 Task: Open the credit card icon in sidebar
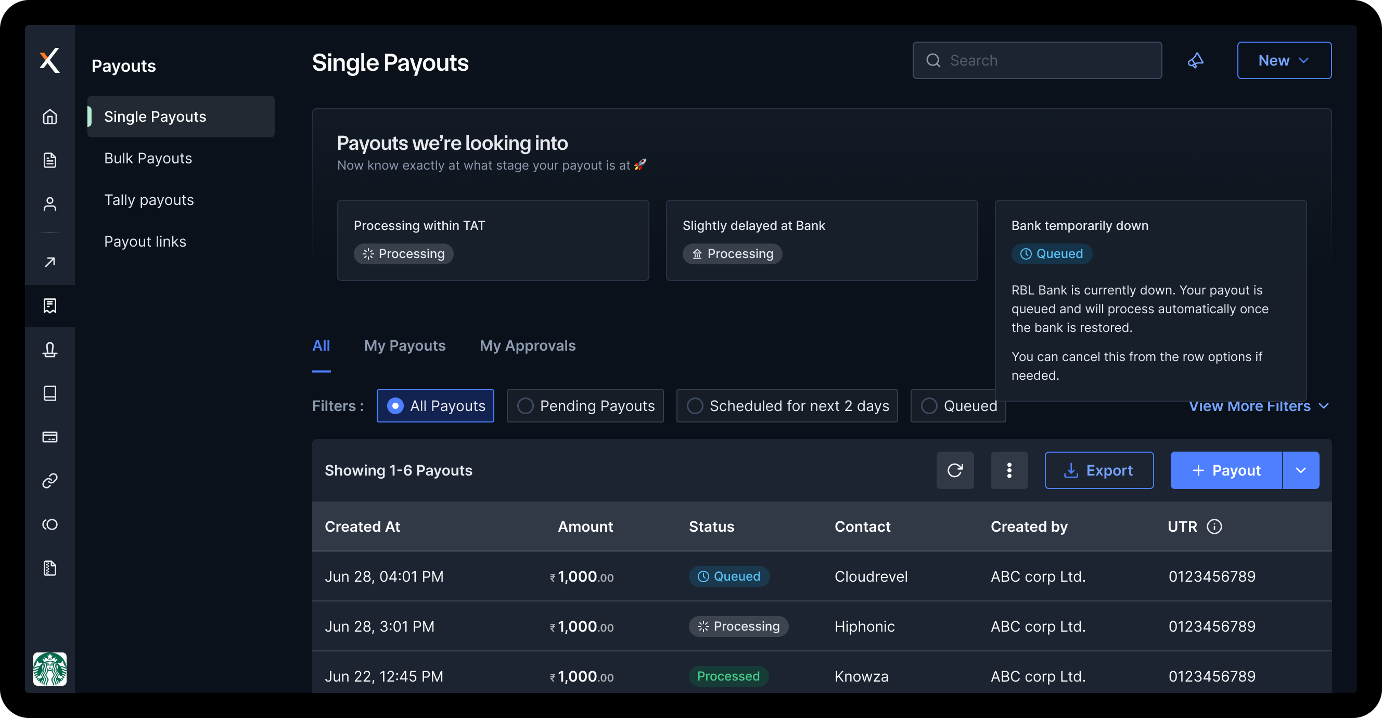(50, 437)
